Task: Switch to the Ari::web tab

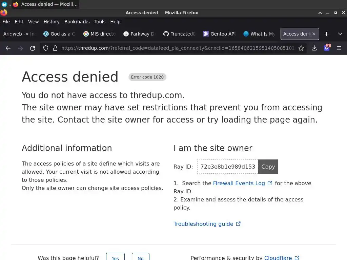Action: [x=19, y=34]
